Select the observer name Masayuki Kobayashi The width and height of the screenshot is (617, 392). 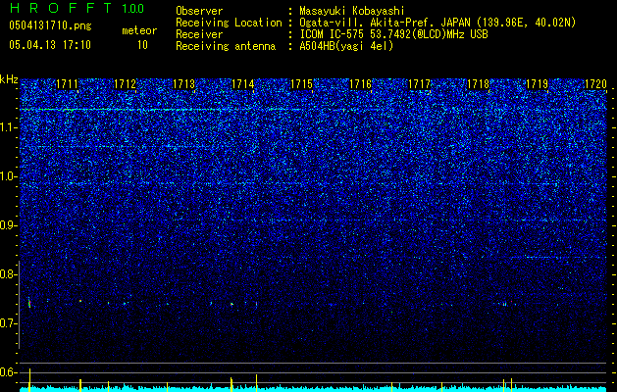pos(352,12)
